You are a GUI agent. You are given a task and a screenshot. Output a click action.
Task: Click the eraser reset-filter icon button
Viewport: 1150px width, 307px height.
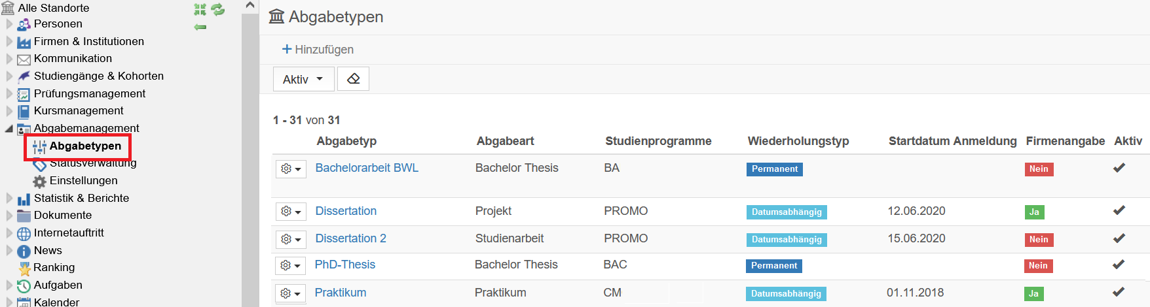coord(353,79)
